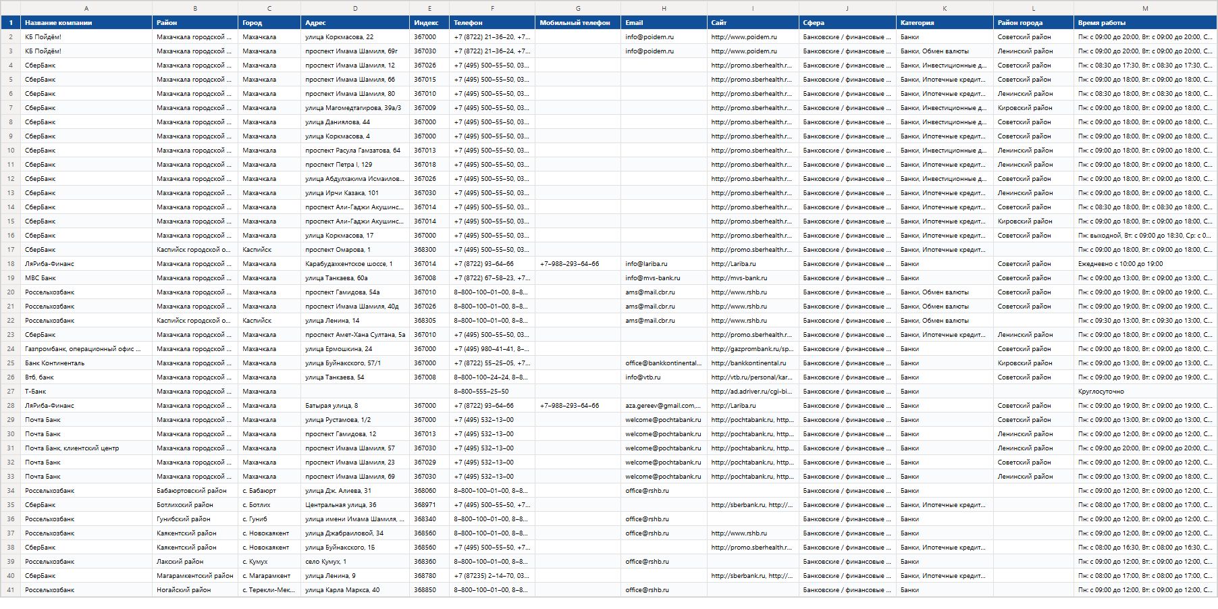Click the 'Втб, банк' company cell

click(x=86, y=377)
